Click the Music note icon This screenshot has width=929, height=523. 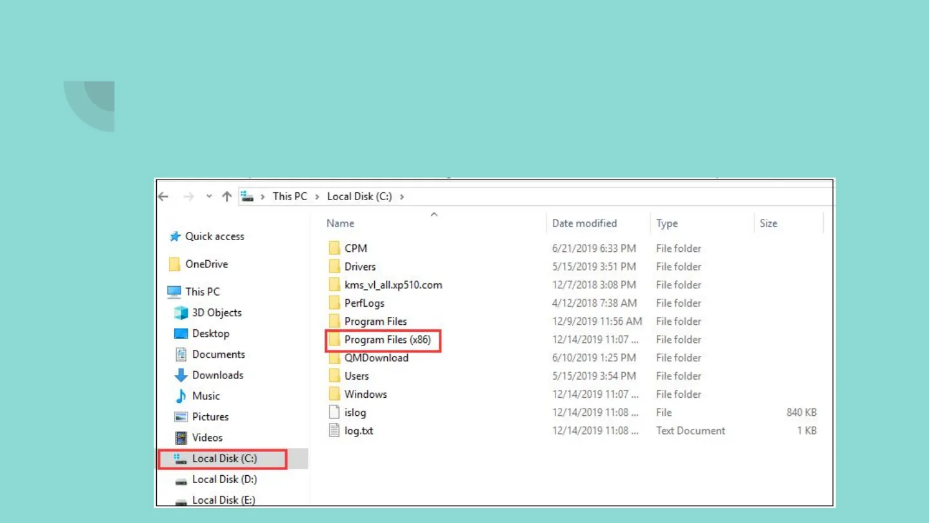tap(181, 396)
